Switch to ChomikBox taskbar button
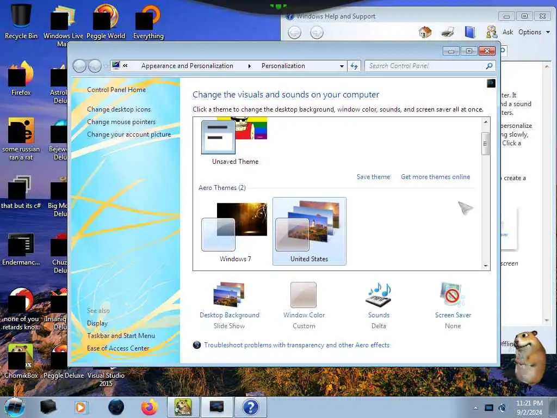The height and width of the screenshot is (418, 557). click(183, 407)
